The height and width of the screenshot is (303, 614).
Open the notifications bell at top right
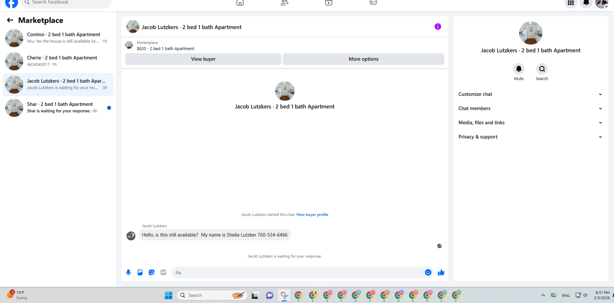pyautogui.click(x=586, y=3)
